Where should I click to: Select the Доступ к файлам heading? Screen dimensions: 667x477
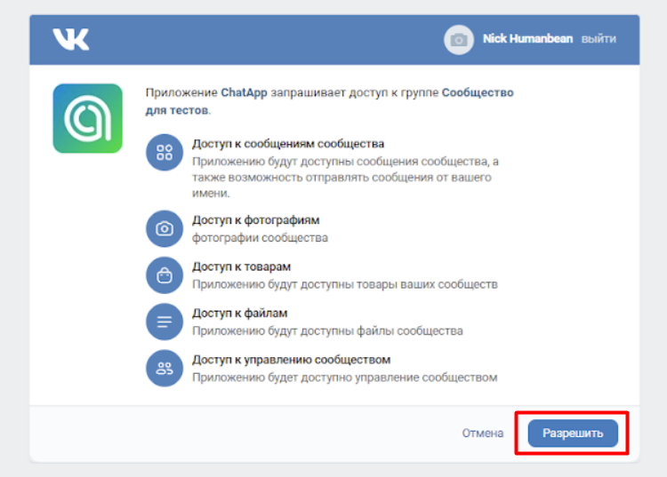click(x=239, y=313)
